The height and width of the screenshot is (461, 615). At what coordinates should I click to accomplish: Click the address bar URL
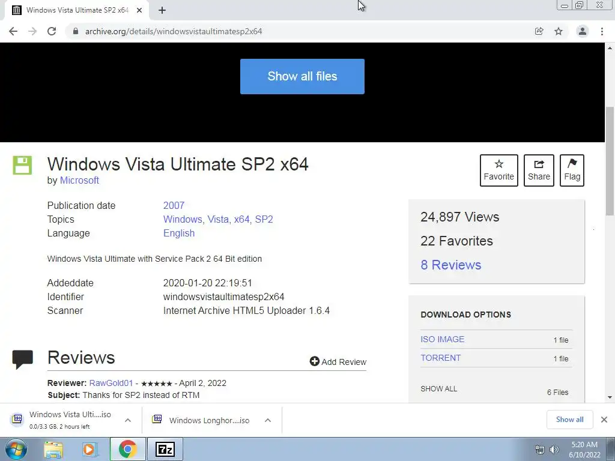(x=174, y=31)
